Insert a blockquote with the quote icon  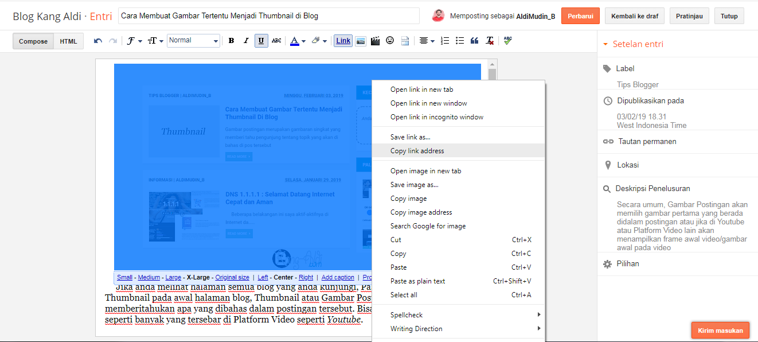(474, 41)
